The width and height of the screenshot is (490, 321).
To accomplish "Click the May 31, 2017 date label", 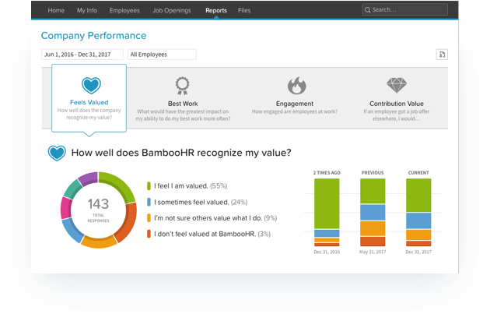I will 373,252.
